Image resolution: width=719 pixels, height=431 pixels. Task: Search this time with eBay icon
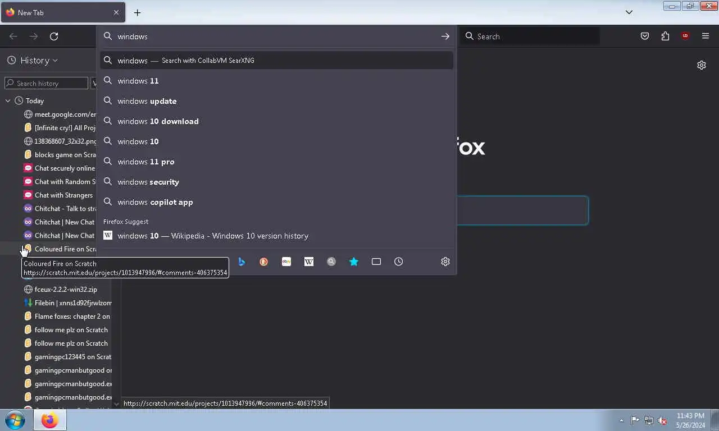(x=286, y=262)
